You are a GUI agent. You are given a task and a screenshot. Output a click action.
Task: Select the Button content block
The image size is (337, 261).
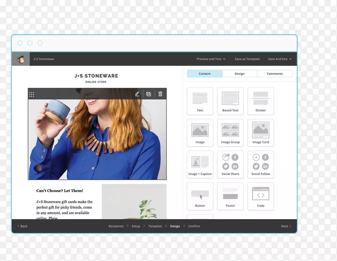click(200, 196)
